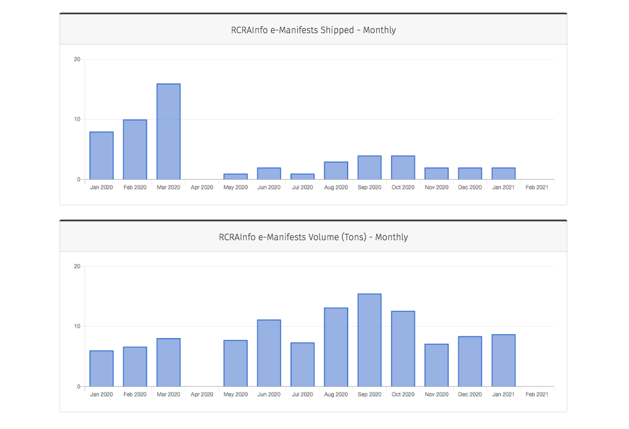The image size is (629, 429).
Task: Click 'Aug 2020' axis label in Volume chart
Action: [x=336, y=395]
